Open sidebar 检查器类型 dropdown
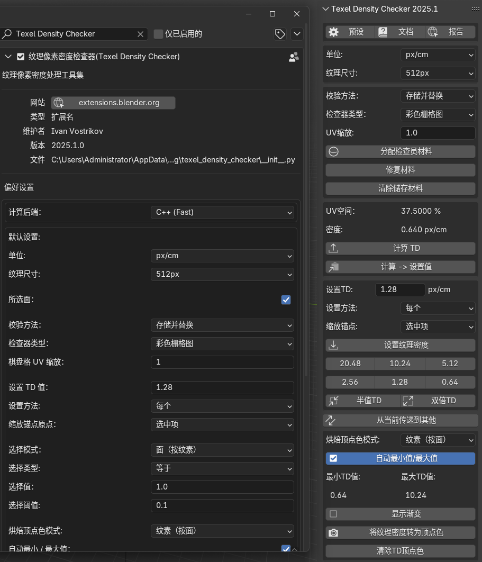 point(438,114)
